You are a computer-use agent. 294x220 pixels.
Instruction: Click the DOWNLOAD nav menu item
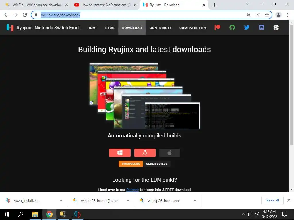tap(132, 28)
